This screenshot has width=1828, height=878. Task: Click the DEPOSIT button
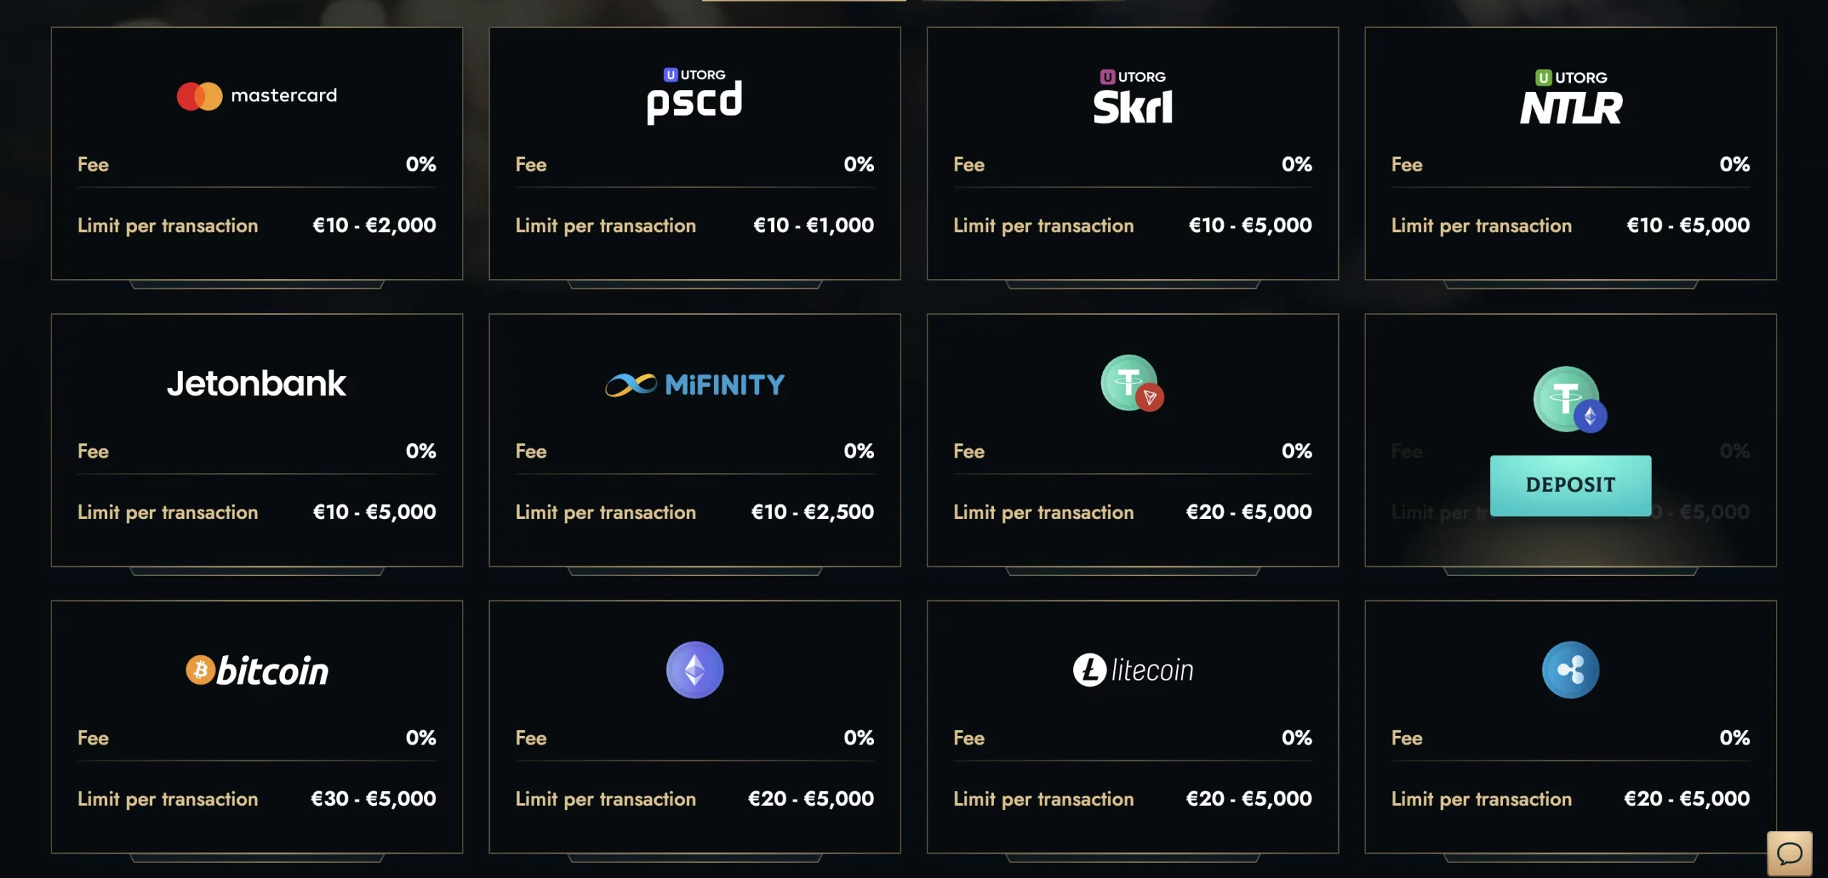coord(1570,485)
